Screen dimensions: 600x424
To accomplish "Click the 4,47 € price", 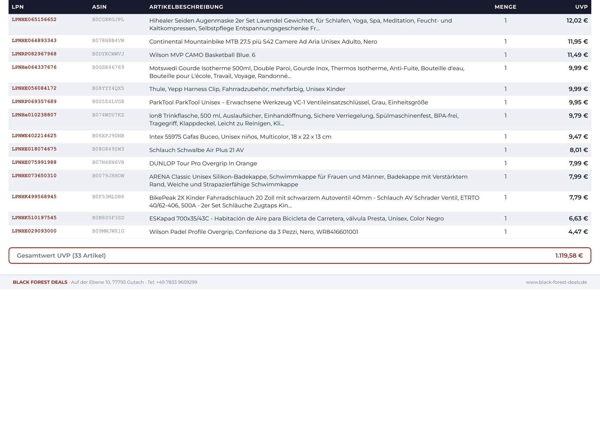I will [578, 232].
